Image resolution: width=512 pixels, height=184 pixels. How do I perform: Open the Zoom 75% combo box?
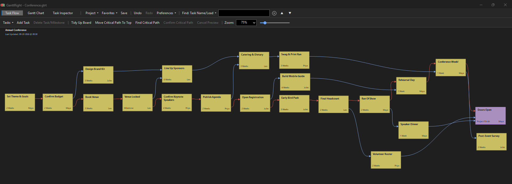(x=246, y=23)
